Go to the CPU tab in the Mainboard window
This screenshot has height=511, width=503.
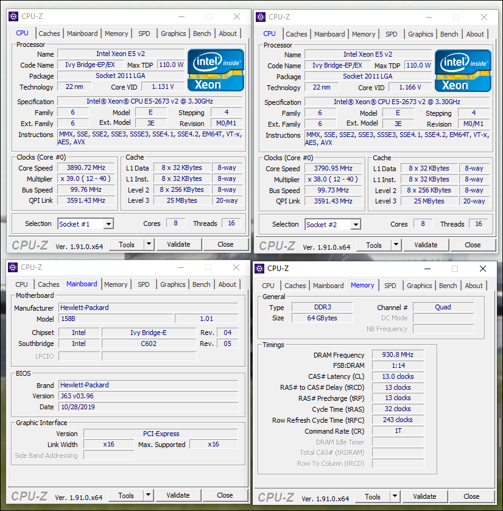tap(21, 284)
